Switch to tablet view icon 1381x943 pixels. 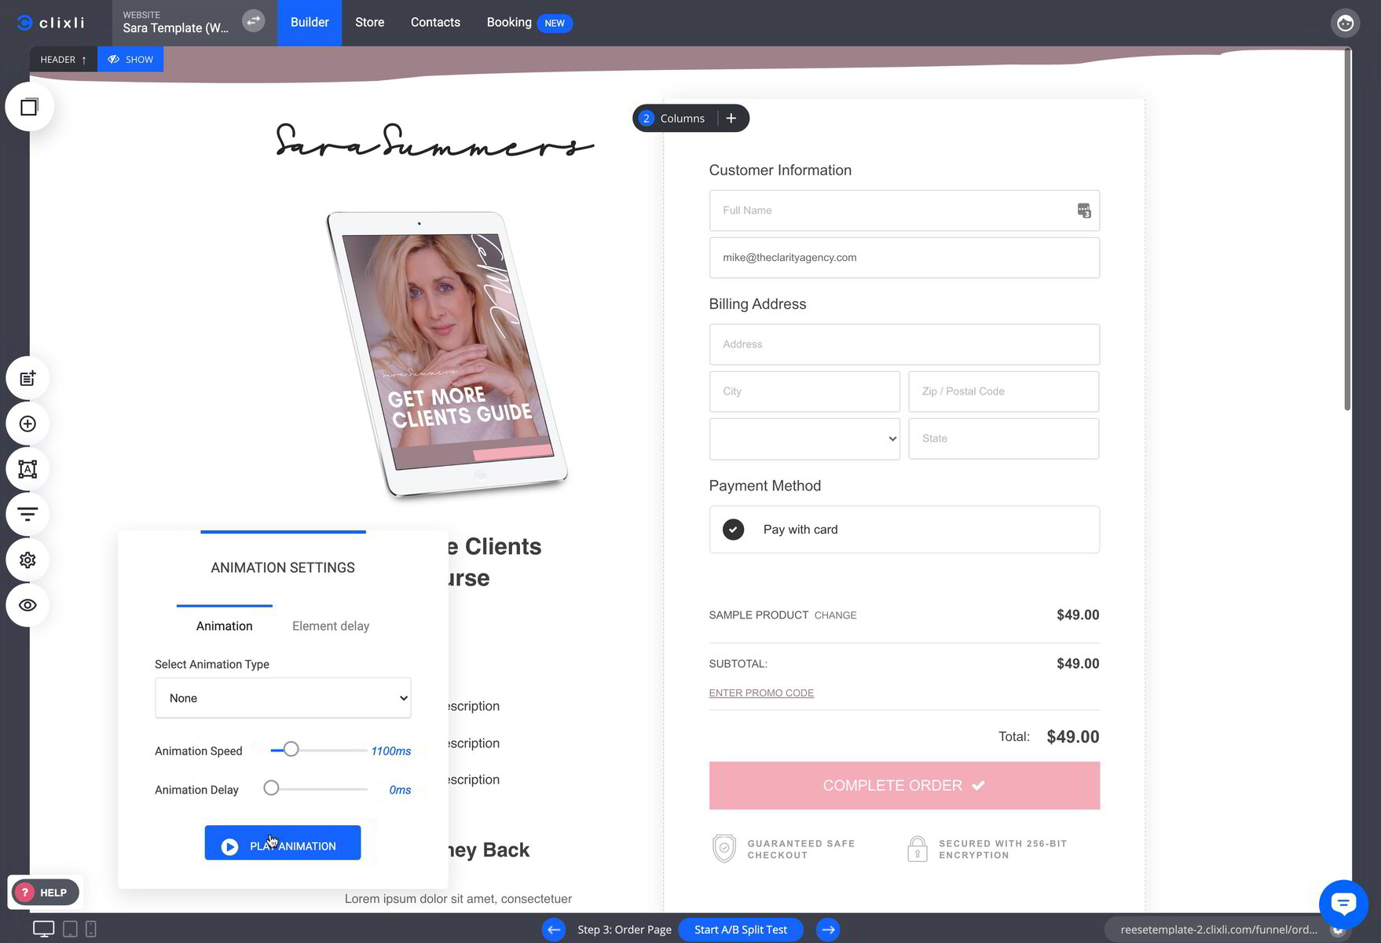pos(70,929)
